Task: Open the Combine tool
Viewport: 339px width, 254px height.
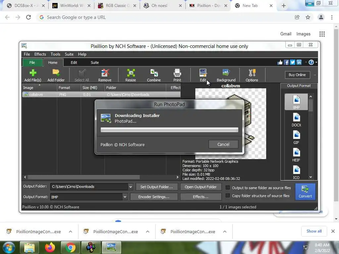Action: pos(154,75)
